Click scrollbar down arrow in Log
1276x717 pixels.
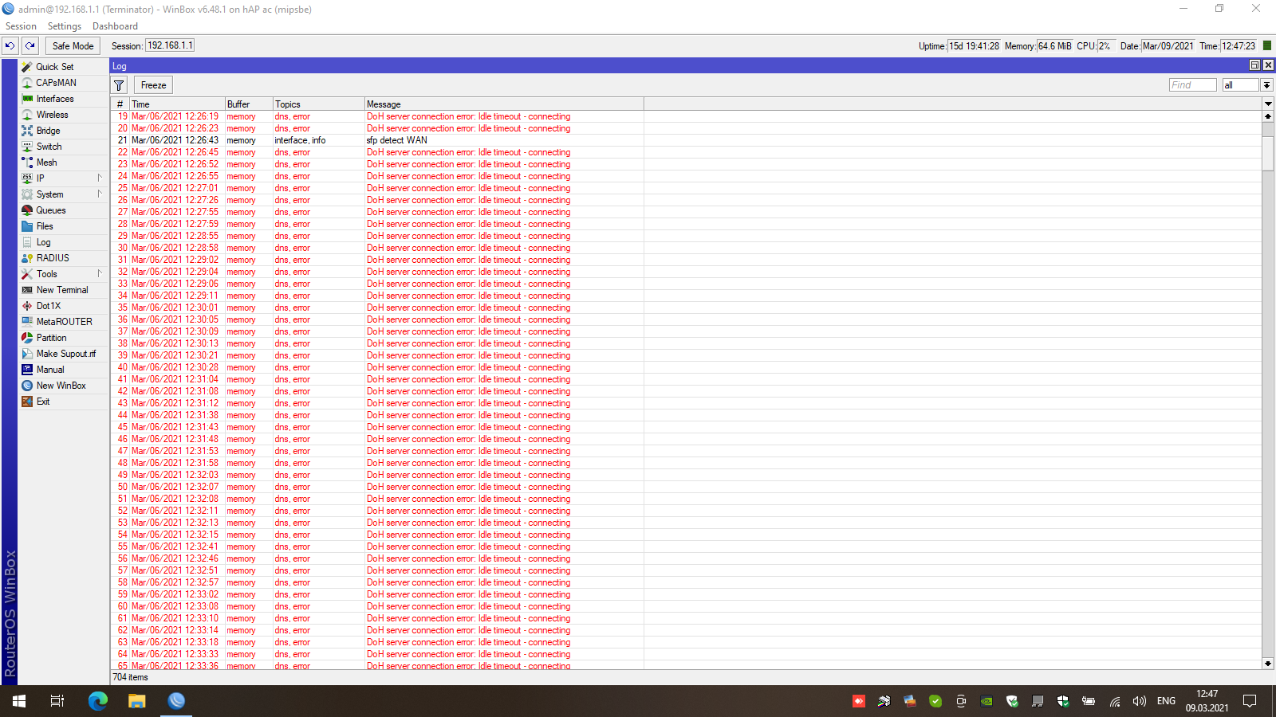pos(1268,663)
